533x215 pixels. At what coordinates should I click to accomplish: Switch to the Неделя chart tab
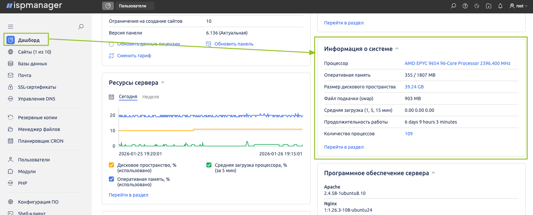150,97
